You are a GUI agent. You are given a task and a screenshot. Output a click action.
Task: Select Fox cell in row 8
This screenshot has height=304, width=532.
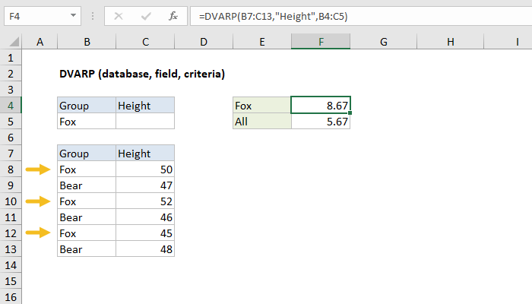[x=87, y=169]
